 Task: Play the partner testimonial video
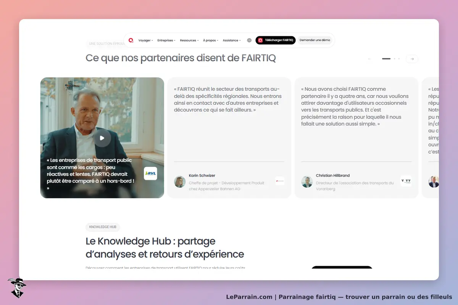click(102, 138)
